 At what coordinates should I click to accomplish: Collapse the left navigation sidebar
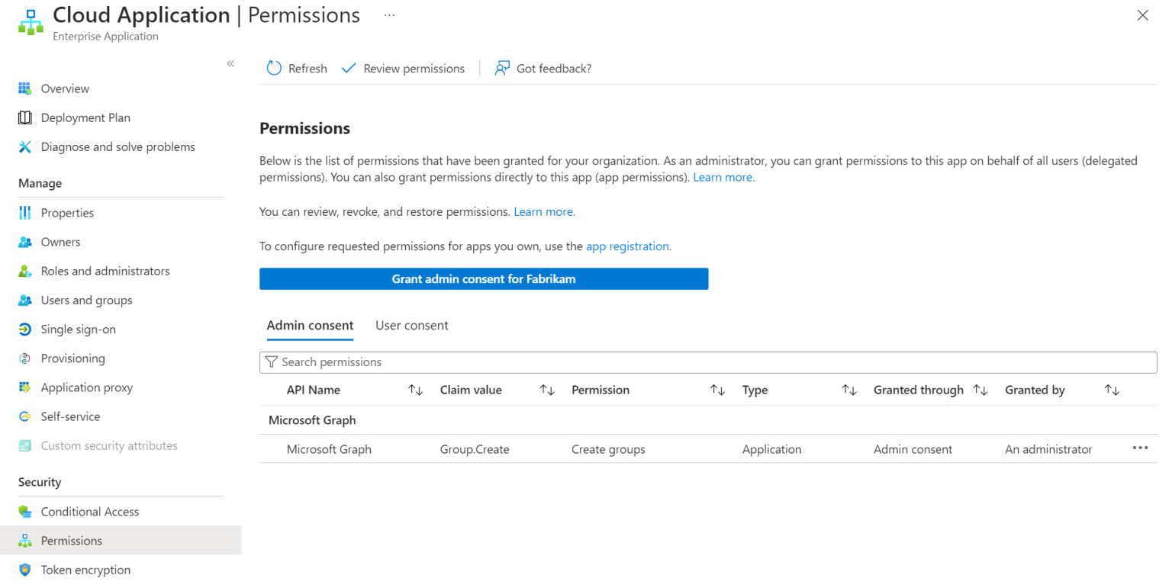tap(230, 63)
